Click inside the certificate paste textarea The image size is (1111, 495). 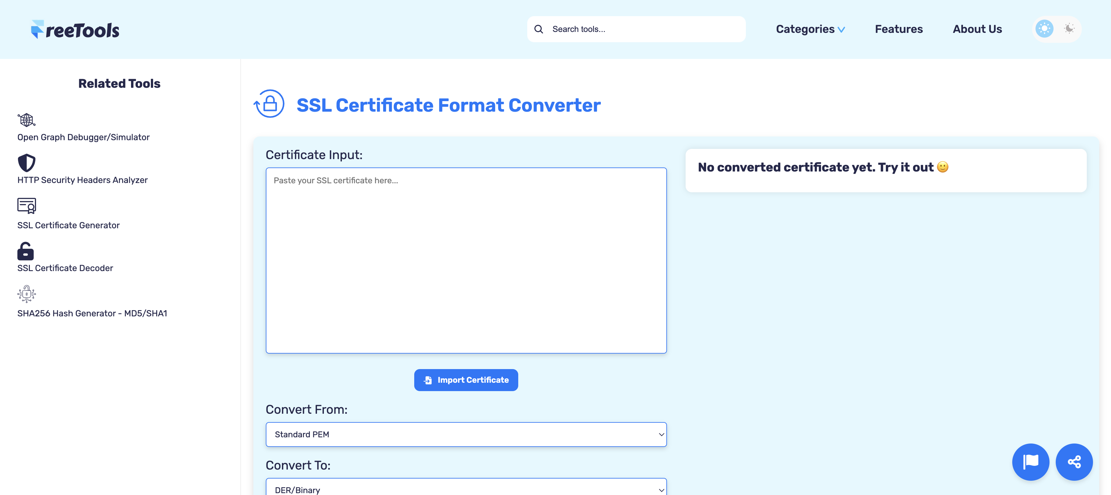[466, 258]
